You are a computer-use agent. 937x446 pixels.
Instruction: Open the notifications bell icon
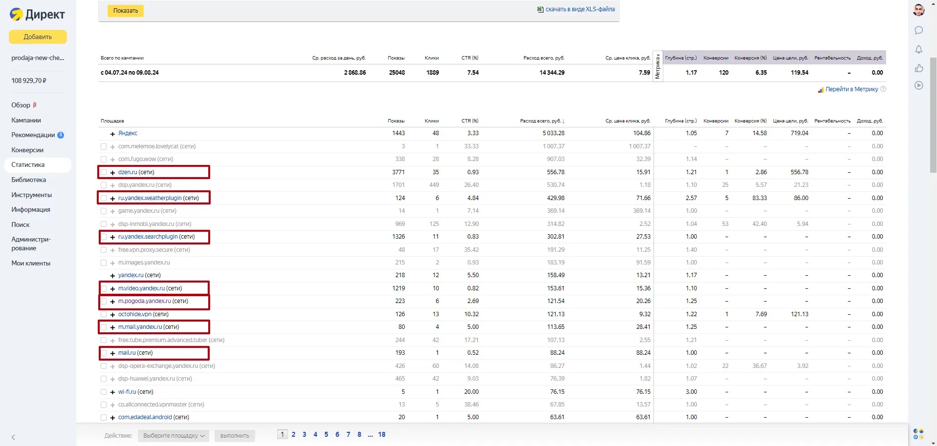coord(918,49)
